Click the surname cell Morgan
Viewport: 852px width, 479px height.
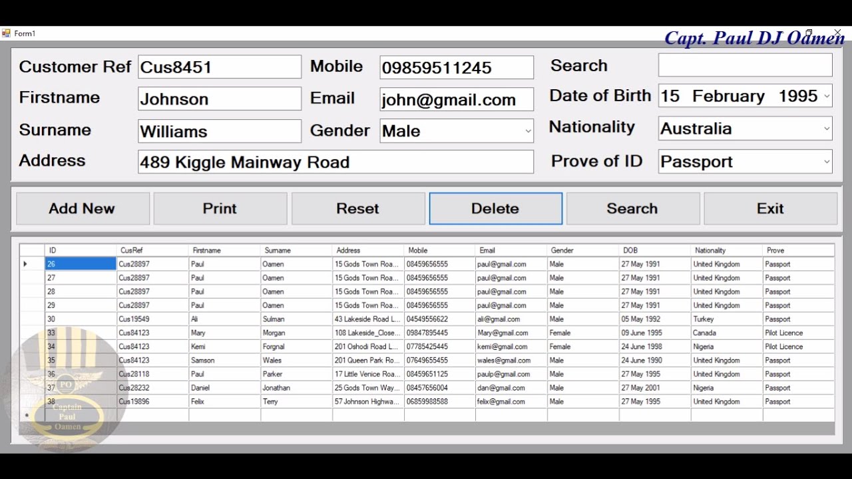296,333
